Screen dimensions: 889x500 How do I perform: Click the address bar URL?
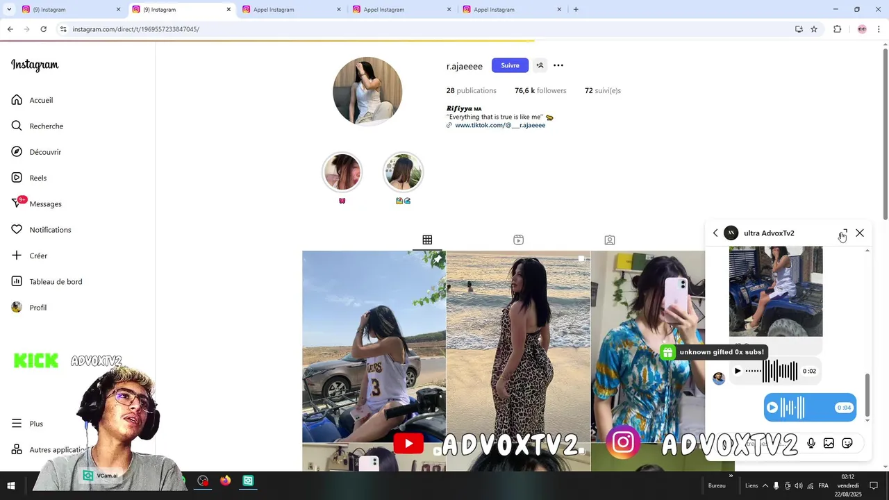(136, 29)
